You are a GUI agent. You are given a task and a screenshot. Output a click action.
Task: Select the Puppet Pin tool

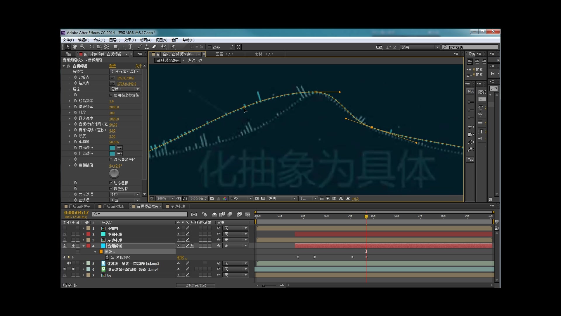[173, 47]
